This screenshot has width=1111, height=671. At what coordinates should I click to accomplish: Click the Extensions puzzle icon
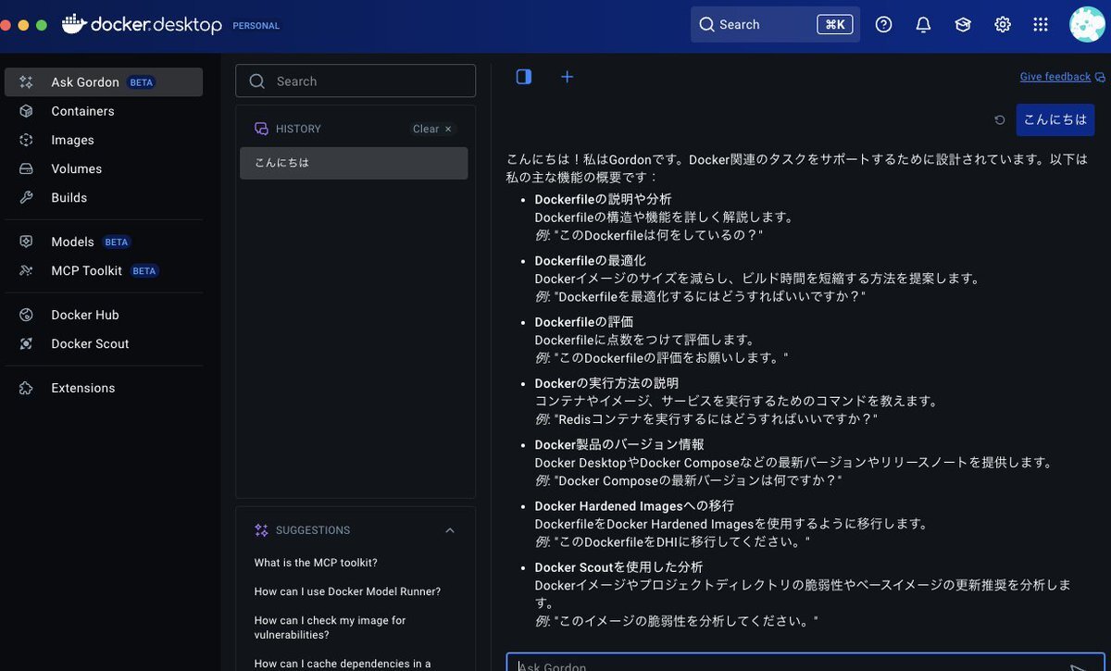coord(27,388)
